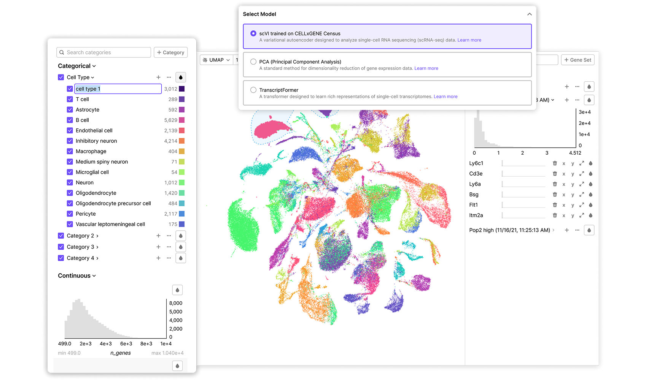Uncheck the Category 4 checkbox
The height and width of the screenshot is (380, 646).
pos(61,258)
